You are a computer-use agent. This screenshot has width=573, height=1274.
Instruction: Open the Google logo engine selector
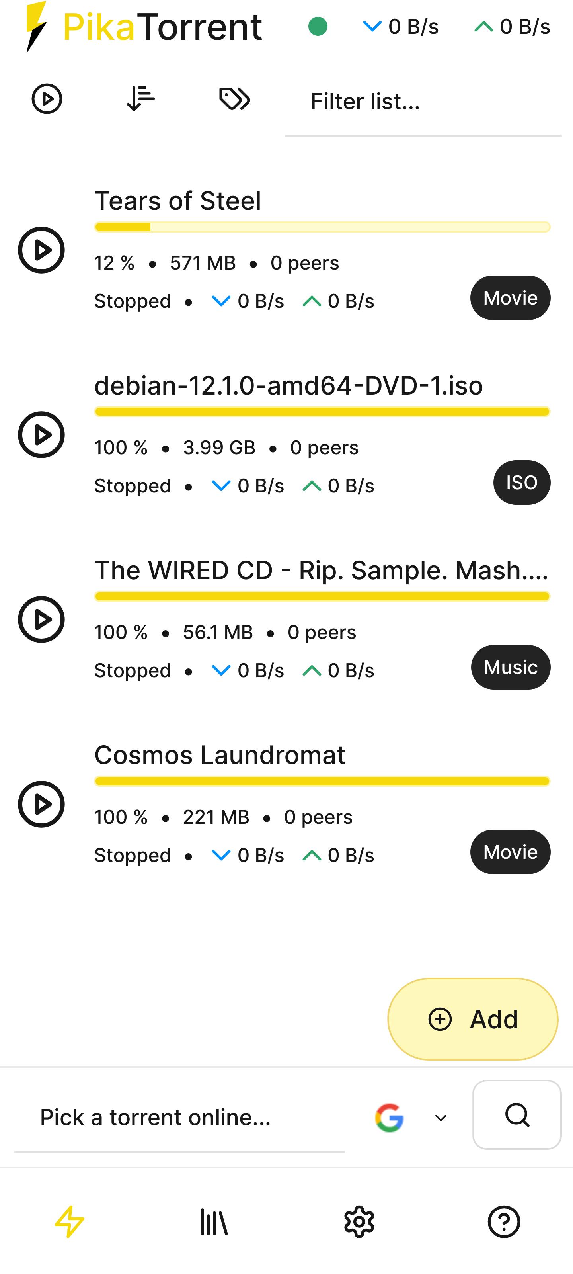tap(389, 1118)
